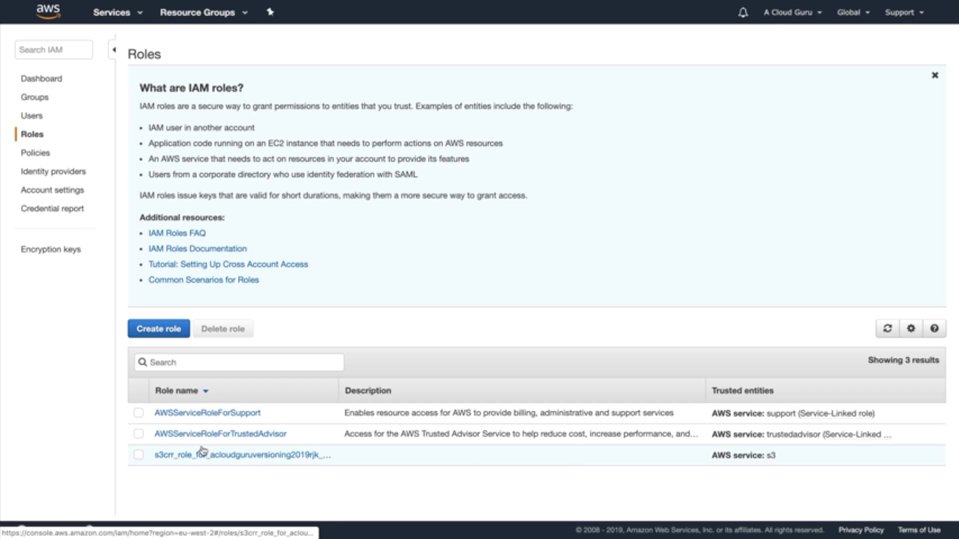This screenshot has width=959, height=539.
Task: Click the help question mark icon
Action: click(934, 328)
